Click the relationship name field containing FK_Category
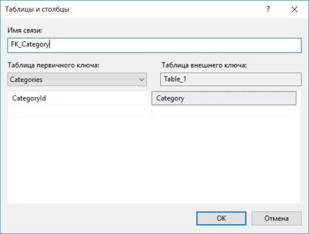The height and width of the screenshot is (234, 309). click(x=154, y=45)
